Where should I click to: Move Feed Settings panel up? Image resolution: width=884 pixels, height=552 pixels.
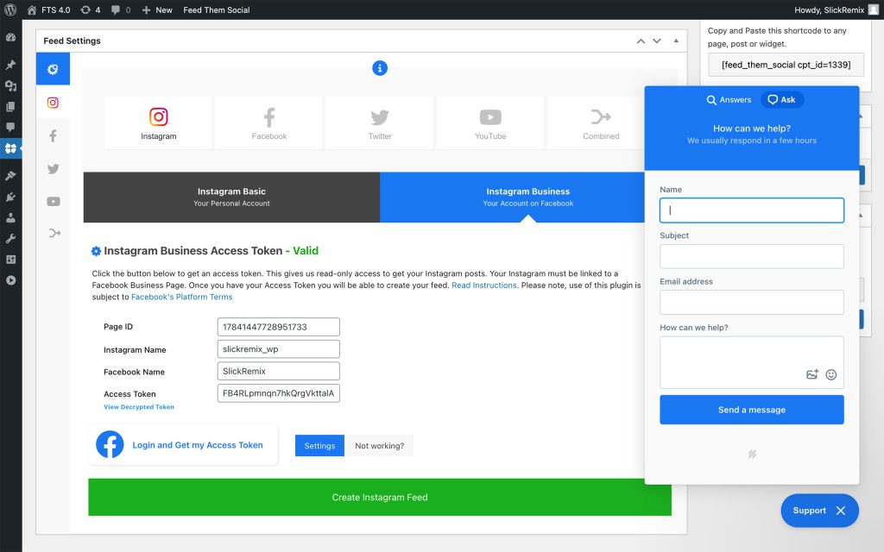point(641,41)
